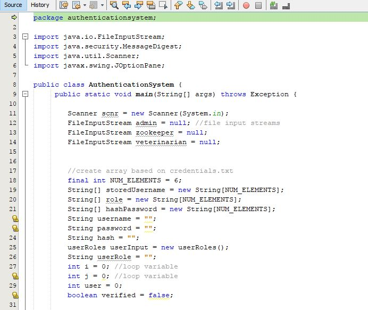
Task: Click the 'verified' boolean variable
Action: tap(119, 295)
